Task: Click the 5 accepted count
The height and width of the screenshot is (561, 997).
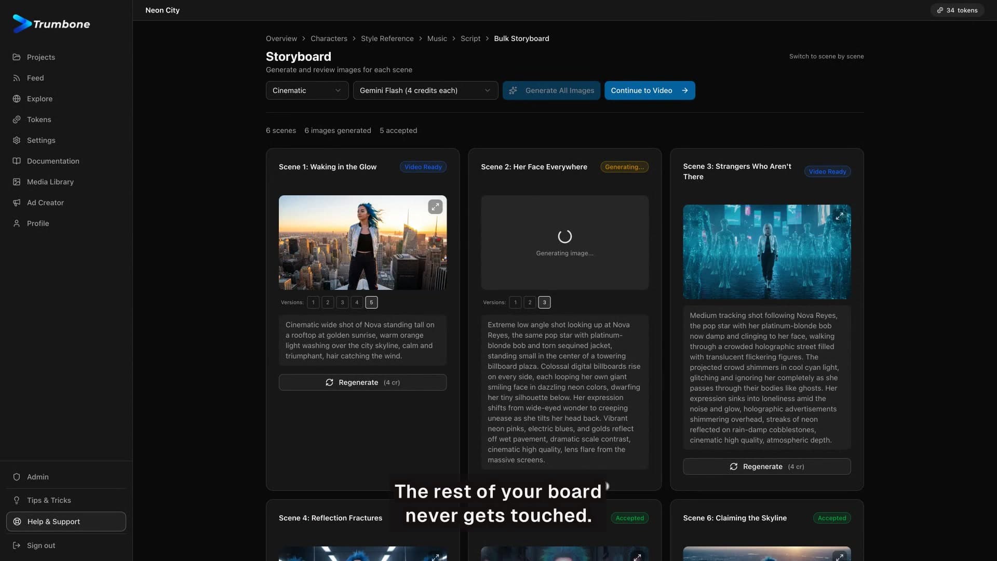Action: pos(398,130)
